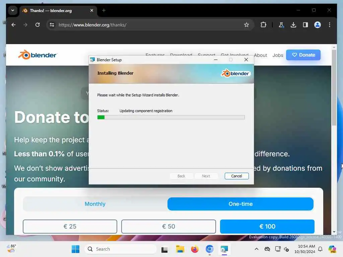
Task: Cancel the Blender installation
Action: (236, 176)
